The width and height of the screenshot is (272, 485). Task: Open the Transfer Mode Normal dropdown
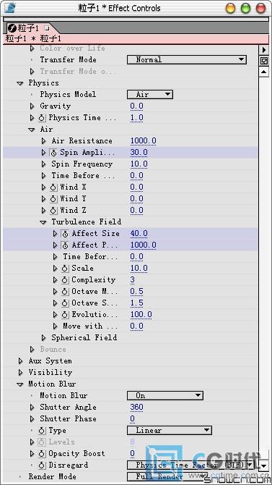(x=187, y=59)
